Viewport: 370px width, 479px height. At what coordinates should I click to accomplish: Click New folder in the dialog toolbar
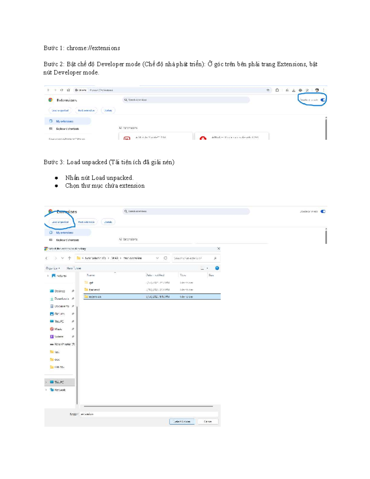(x=74, y=268)
